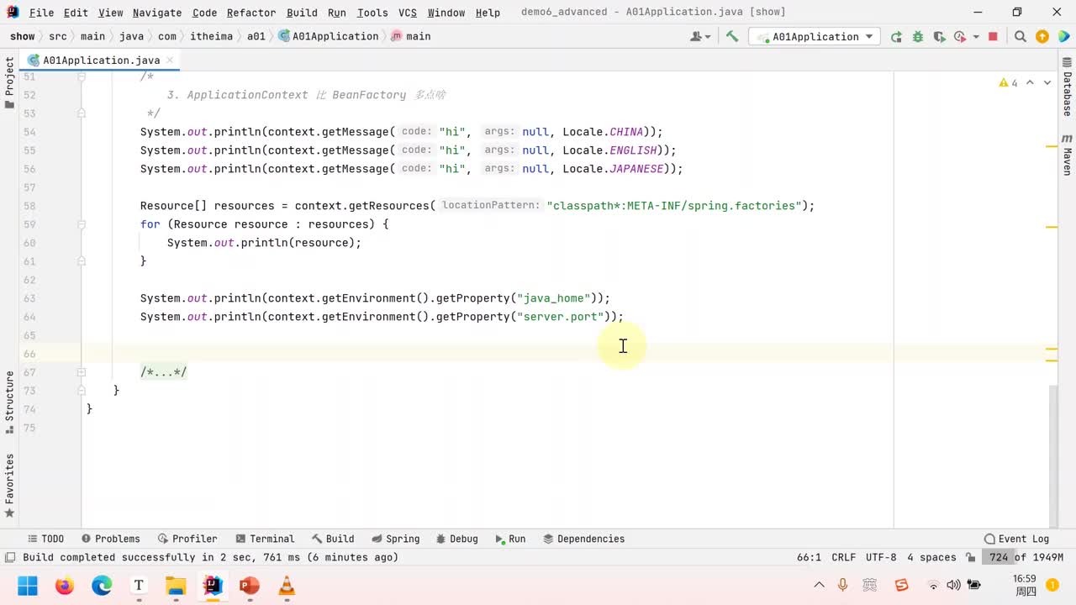The width and height of the screenshot is (1076, 605).
Task: Click the memory indicator 724 of 1949M
Action: 1025,557
